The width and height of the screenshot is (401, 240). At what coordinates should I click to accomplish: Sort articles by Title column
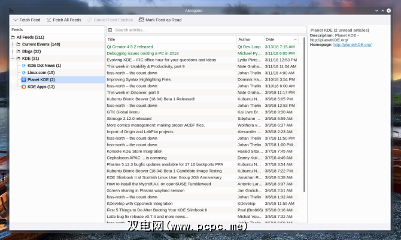[x=171, y=39]
